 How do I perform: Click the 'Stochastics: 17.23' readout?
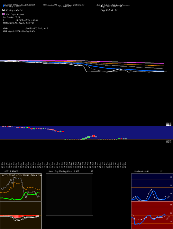(x=11, y=17)
